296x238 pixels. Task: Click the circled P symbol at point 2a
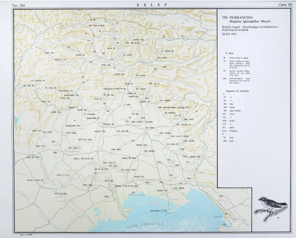pos(94,20)
